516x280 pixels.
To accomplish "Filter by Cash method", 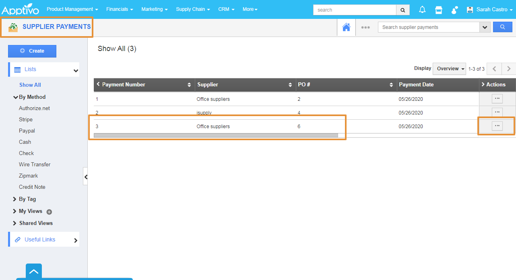I will coord(25,142).
